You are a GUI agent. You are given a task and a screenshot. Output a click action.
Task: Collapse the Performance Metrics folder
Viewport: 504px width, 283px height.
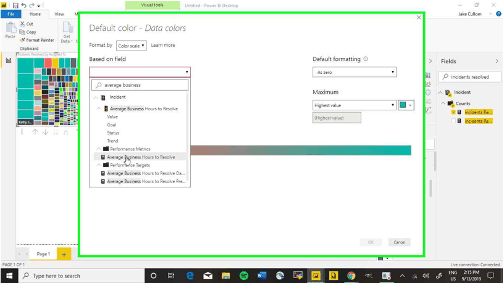[x=99, y=149]
